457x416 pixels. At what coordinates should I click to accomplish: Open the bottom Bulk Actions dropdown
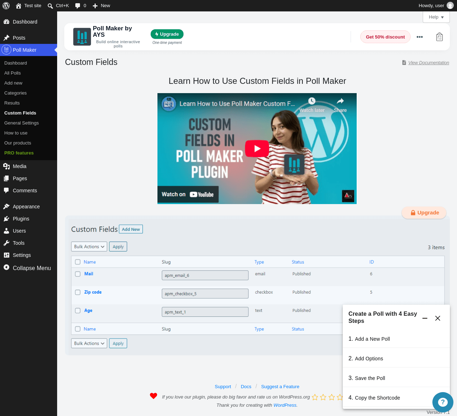click(89, 343)
